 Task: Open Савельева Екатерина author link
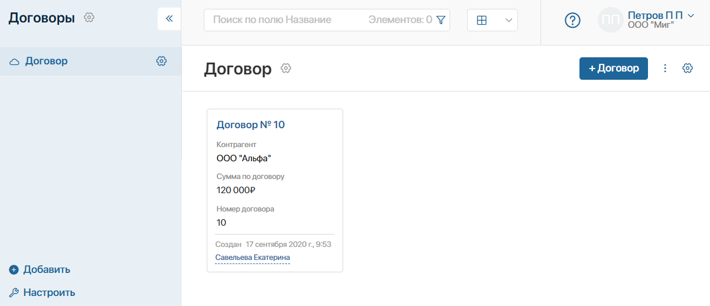click(253, 258)
